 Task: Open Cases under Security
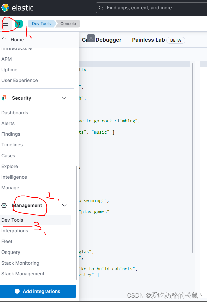point(8,156)
